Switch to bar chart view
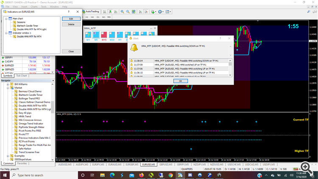 (x=104, y=12)
